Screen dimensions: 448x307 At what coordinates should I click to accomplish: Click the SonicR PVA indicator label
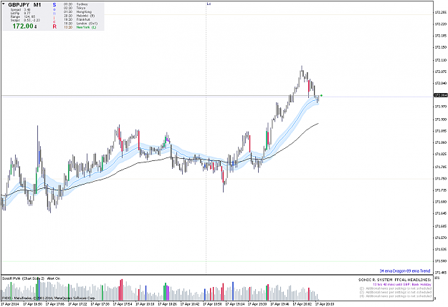tap(31, 278)
